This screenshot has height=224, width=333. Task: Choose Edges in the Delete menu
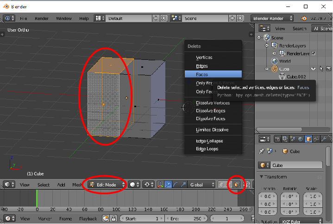(x=213, y=66)
